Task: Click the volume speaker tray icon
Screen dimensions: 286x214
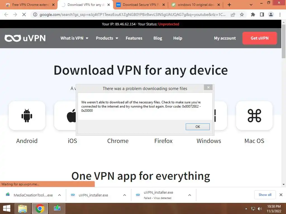Action: tap(259, 209)
